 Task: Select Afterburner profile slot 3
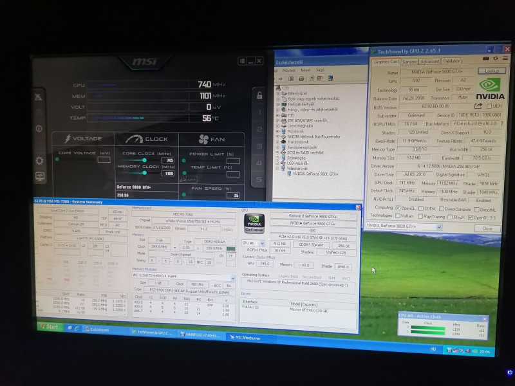(259, 146)
